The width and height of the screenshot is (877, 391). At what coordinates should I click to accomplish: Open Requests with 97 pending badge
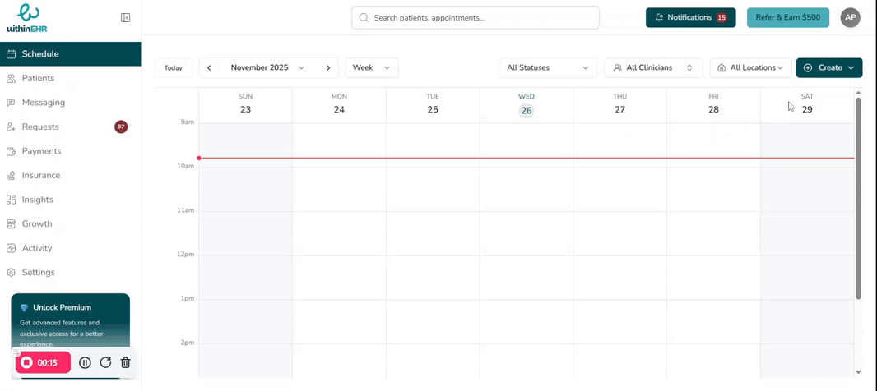[40, 126]
